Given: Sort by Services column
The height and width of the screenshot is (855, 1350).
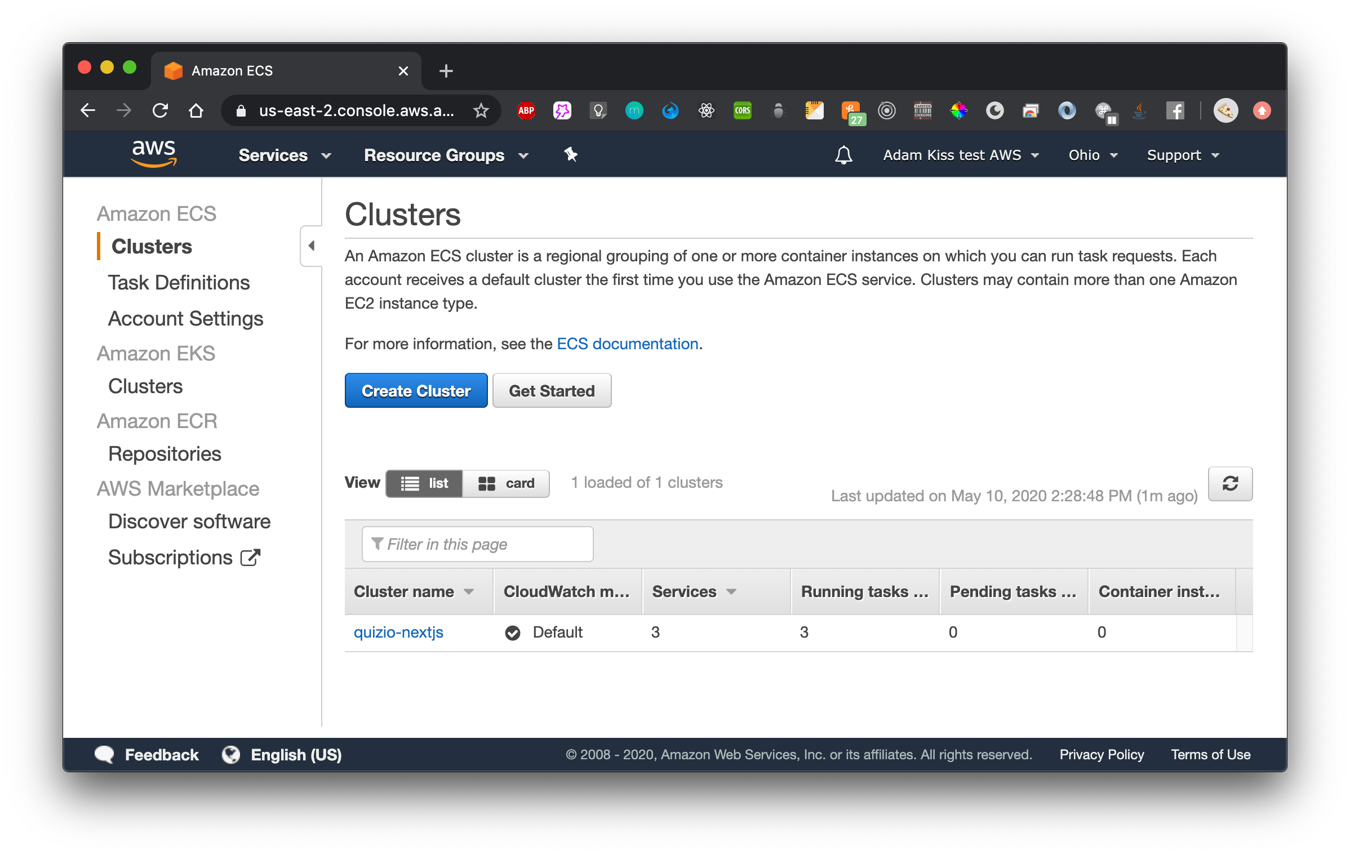Looking at the screenshot, I should click(717, 591).
